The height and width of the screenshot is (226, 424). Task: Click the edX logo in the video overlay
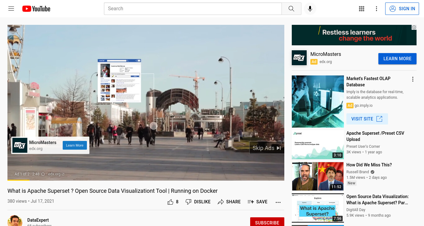20,145
